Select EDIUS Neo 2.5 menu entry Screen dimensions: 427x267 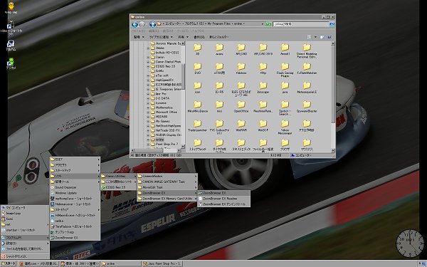[x=118, y=187]
